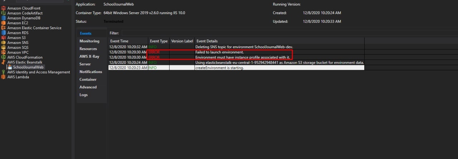Click the Amazon VPC icon

pos(4,52)
